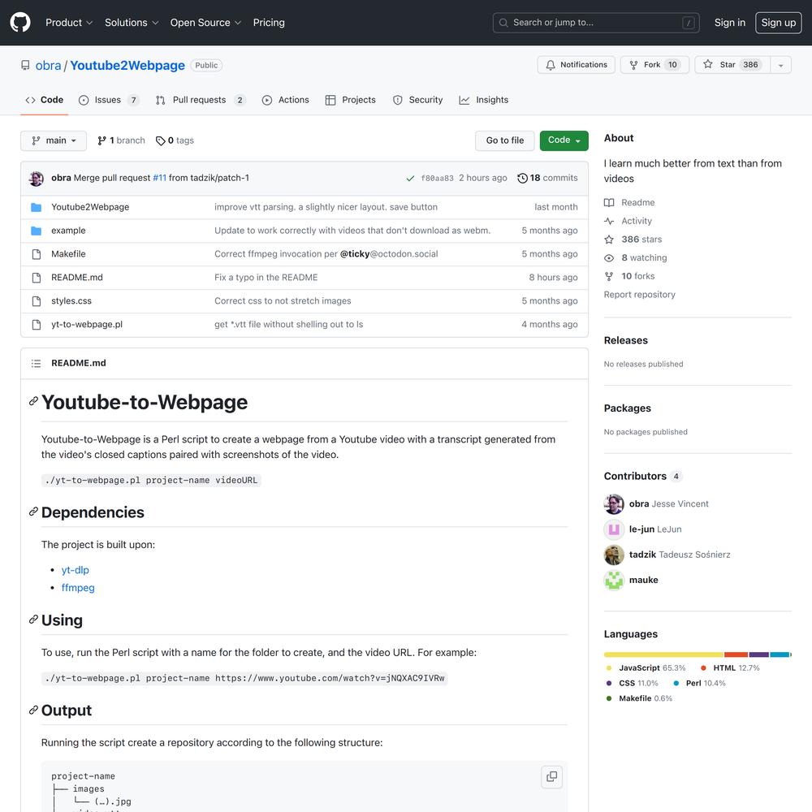The image size is (812, 812).
Task: Click the Youtube2Webpage folder icon
Action: tap(37, 207)
